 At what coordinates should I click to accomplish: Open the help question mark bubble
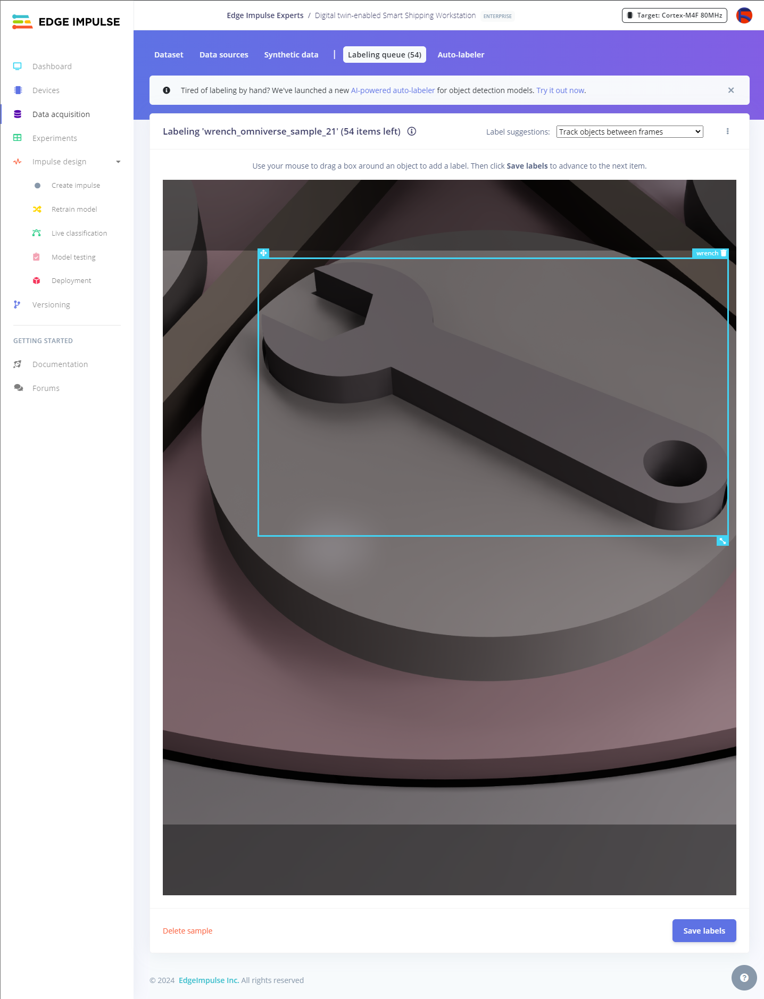click(x=744, y=978)
